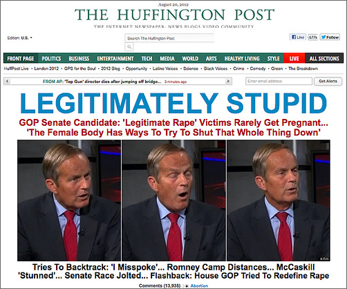Screen dimensions: 347x289
Task: Click the Crime link
Action: click(x=238, y=68)
